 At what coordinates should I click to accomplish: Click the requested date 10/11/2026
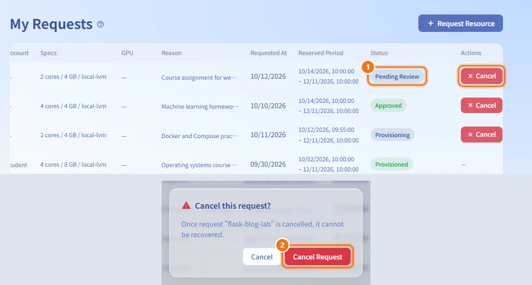click(268, 135)
